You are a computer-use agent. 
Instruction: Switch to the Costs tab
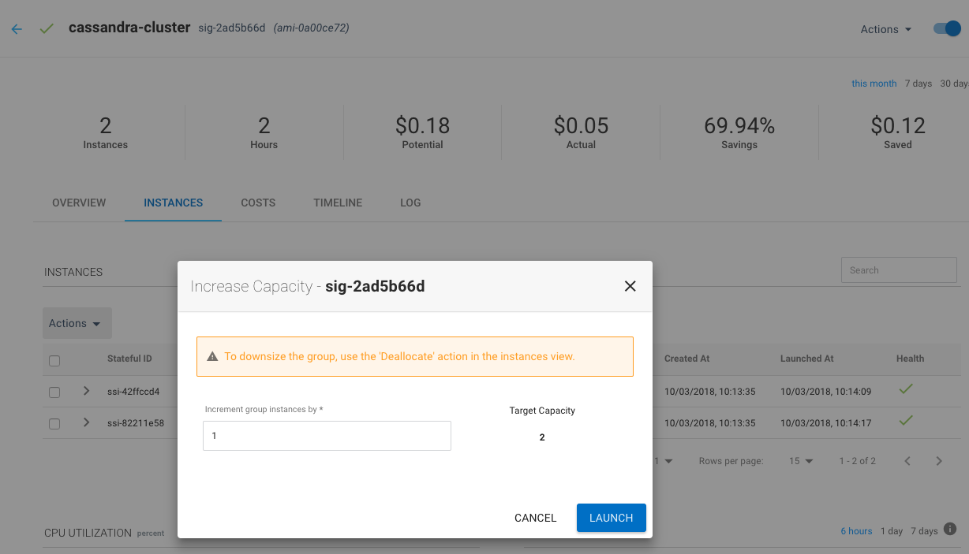click(x=258, y=203)
